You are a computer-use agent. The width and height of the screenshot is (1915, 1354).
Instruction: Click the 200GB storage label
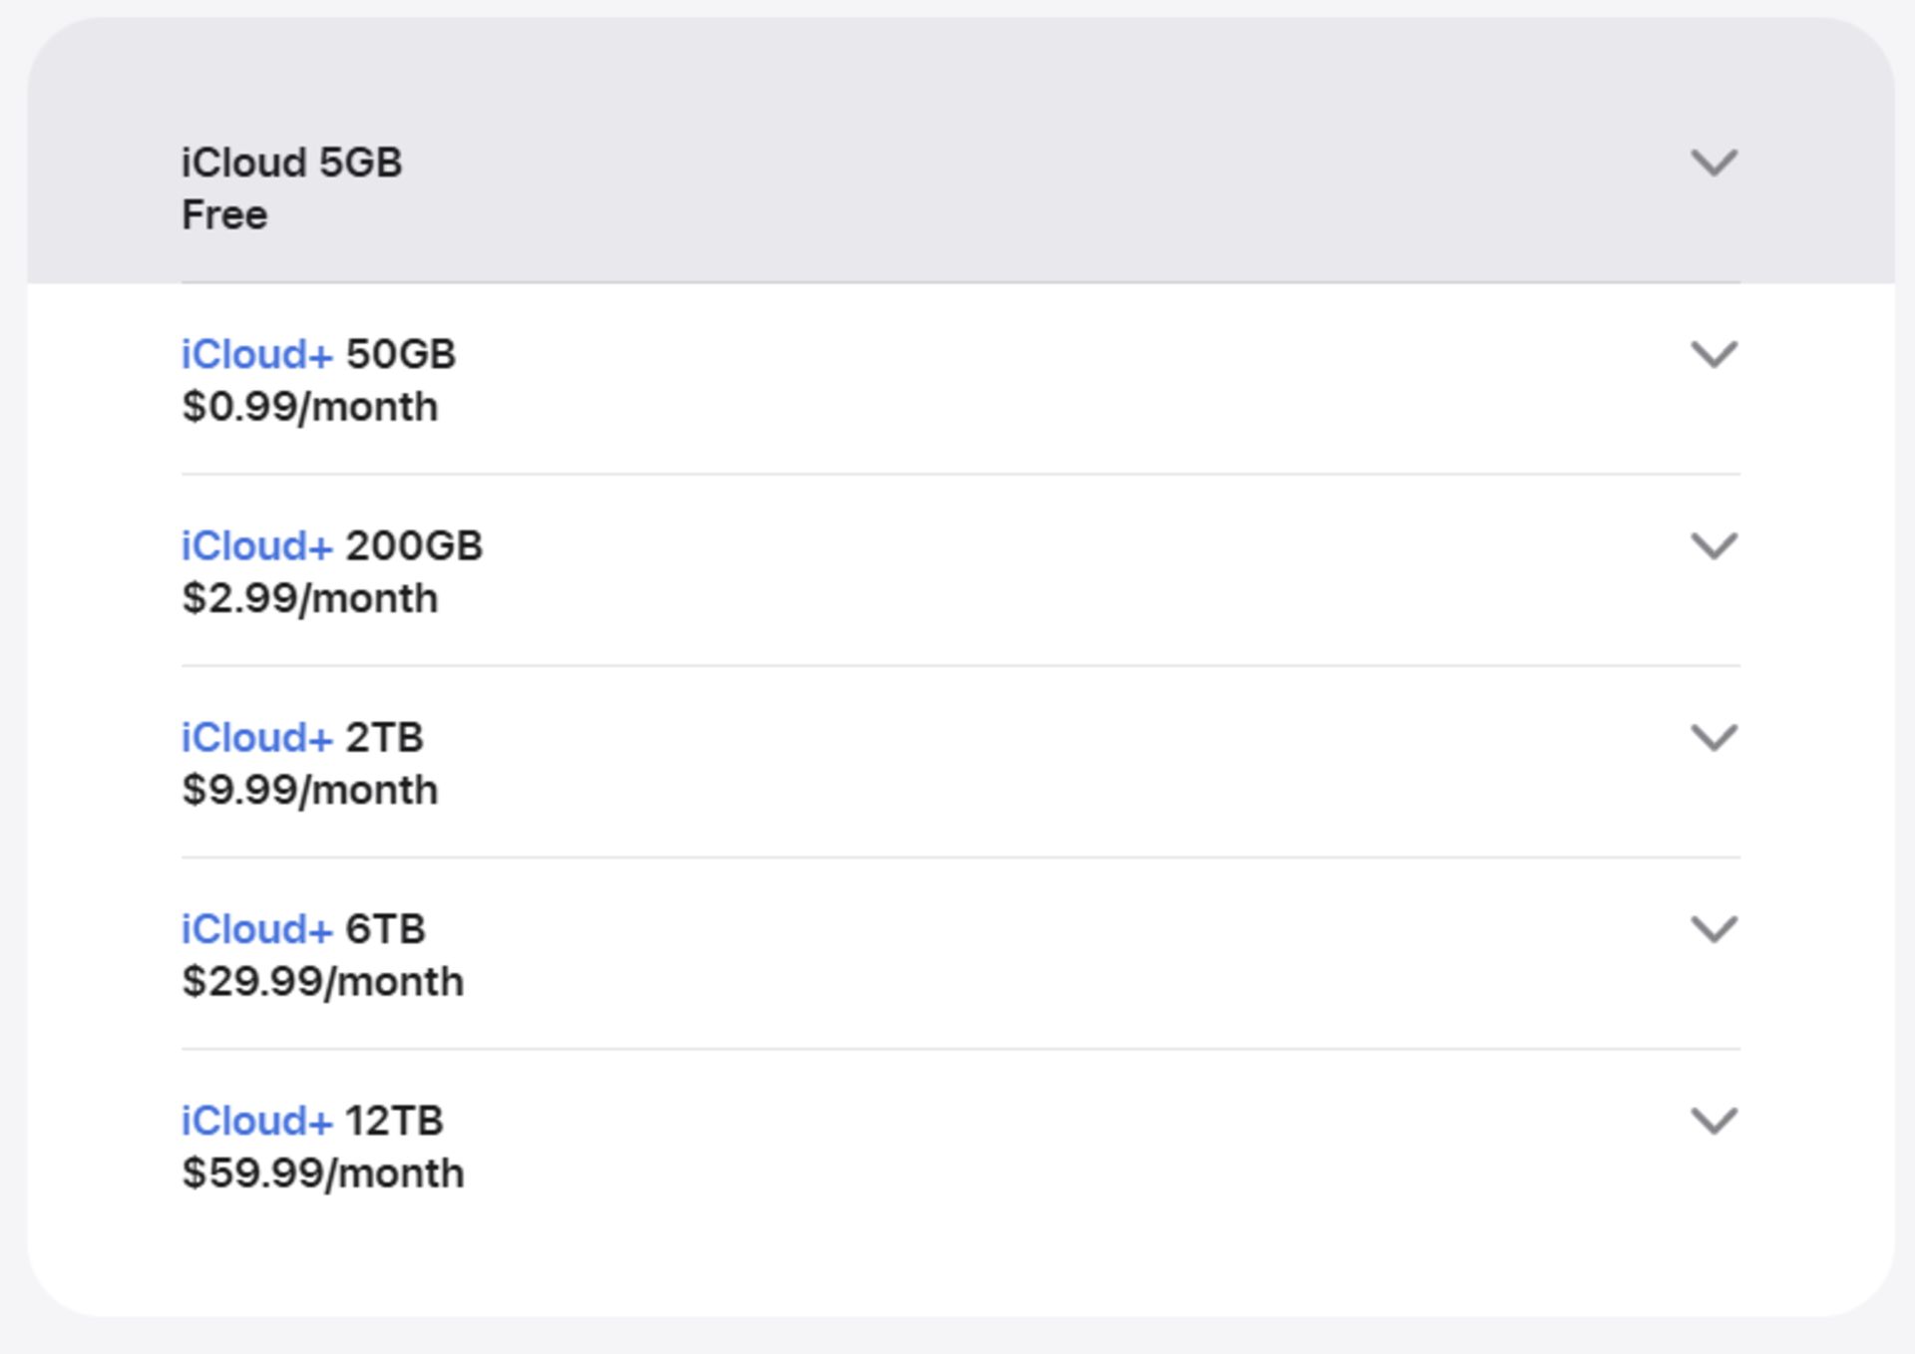coord(414,545)
